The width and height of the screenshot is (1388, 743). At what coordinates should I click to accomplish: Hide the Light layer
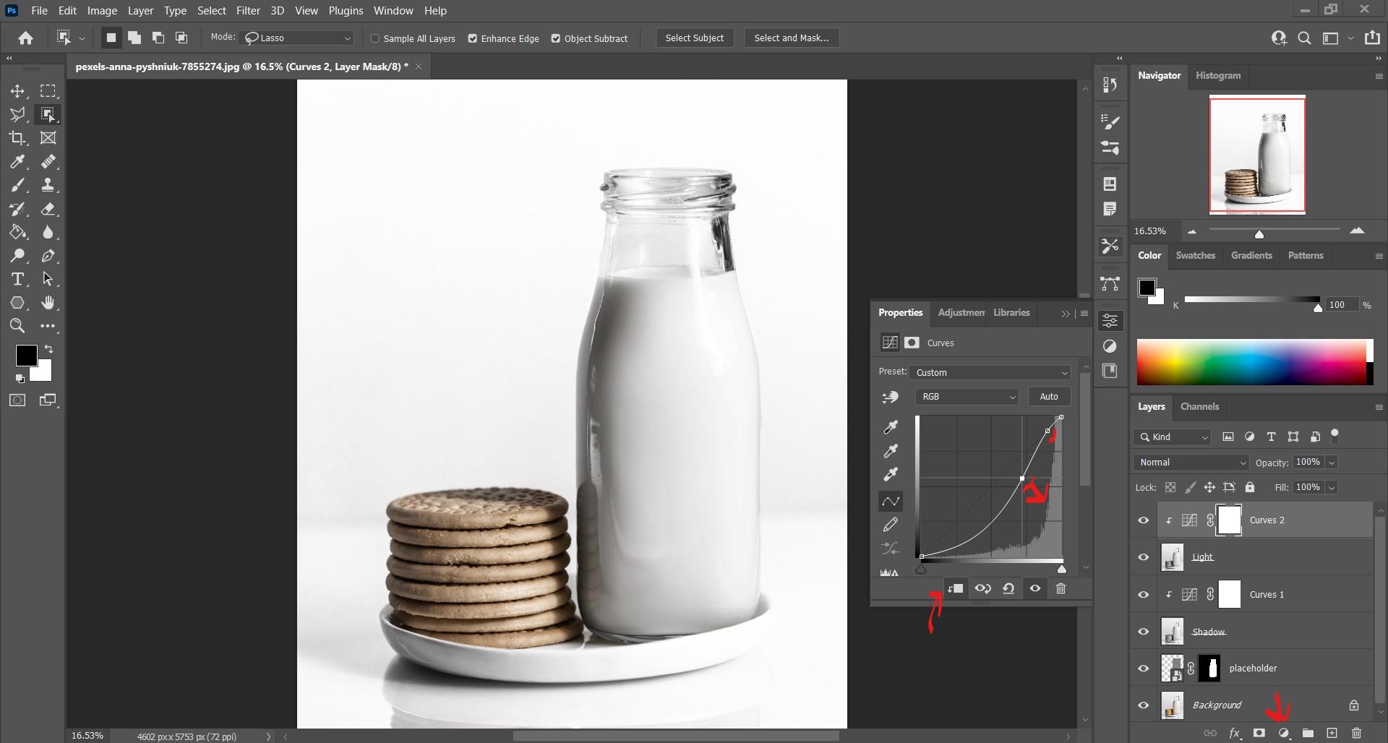point(1144,557)
